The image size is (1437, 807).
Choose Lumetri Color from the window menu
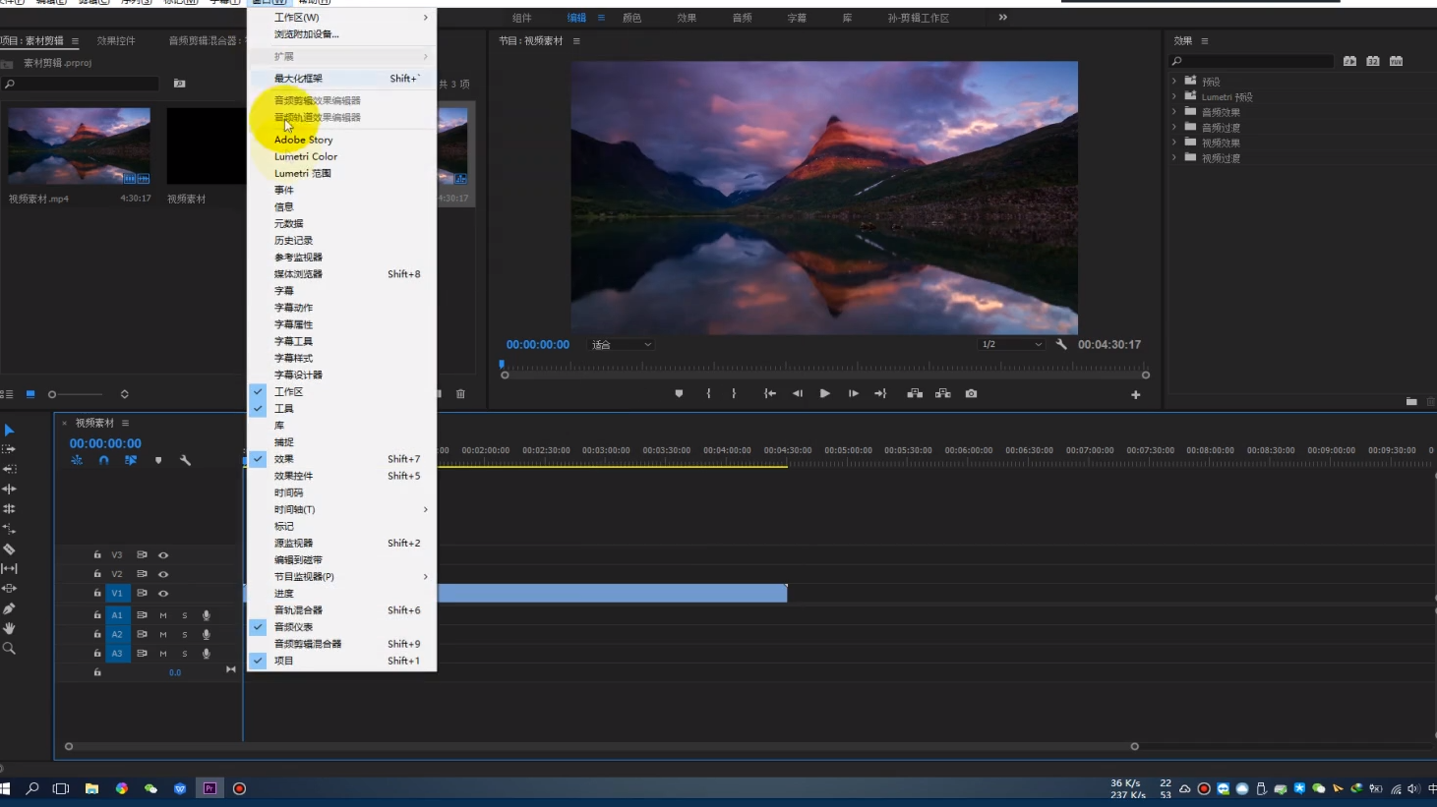coord(305,156)
